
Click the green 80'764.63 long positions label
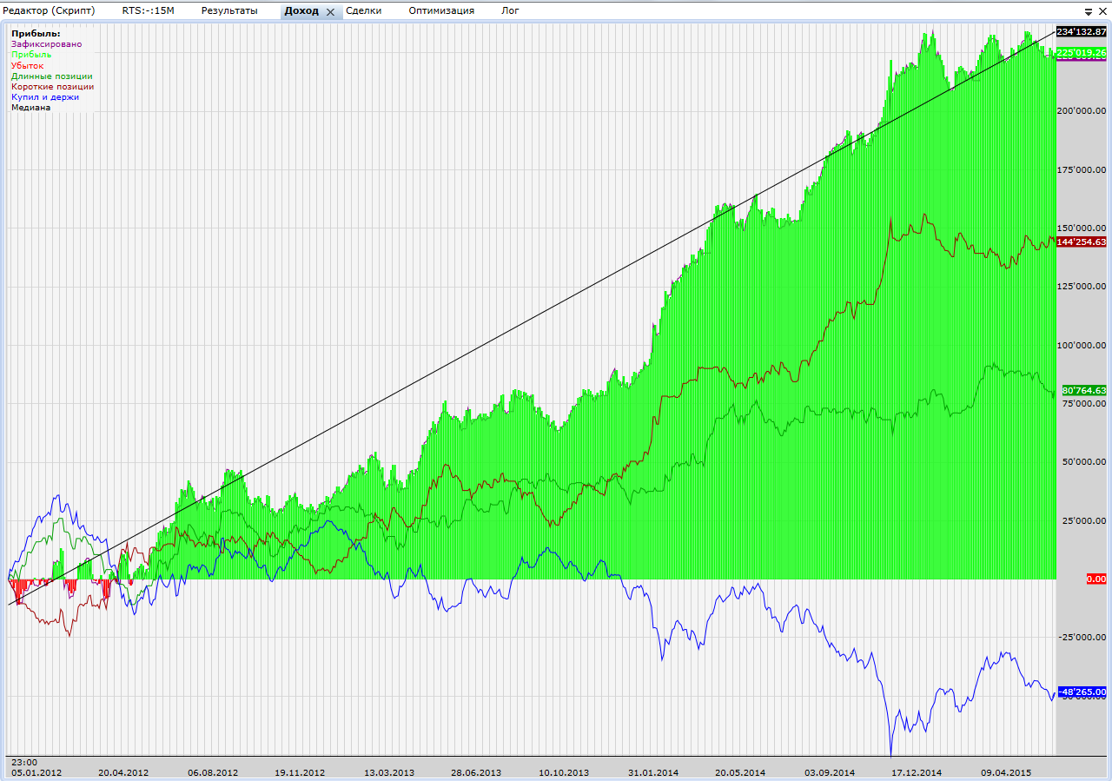point(1084,390)
